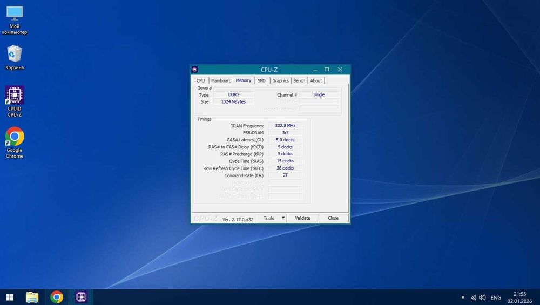The image size is (540, 305).
Task: Click the DRAM Frequency label
Action: pyautogui.click(x=247, y=126)
